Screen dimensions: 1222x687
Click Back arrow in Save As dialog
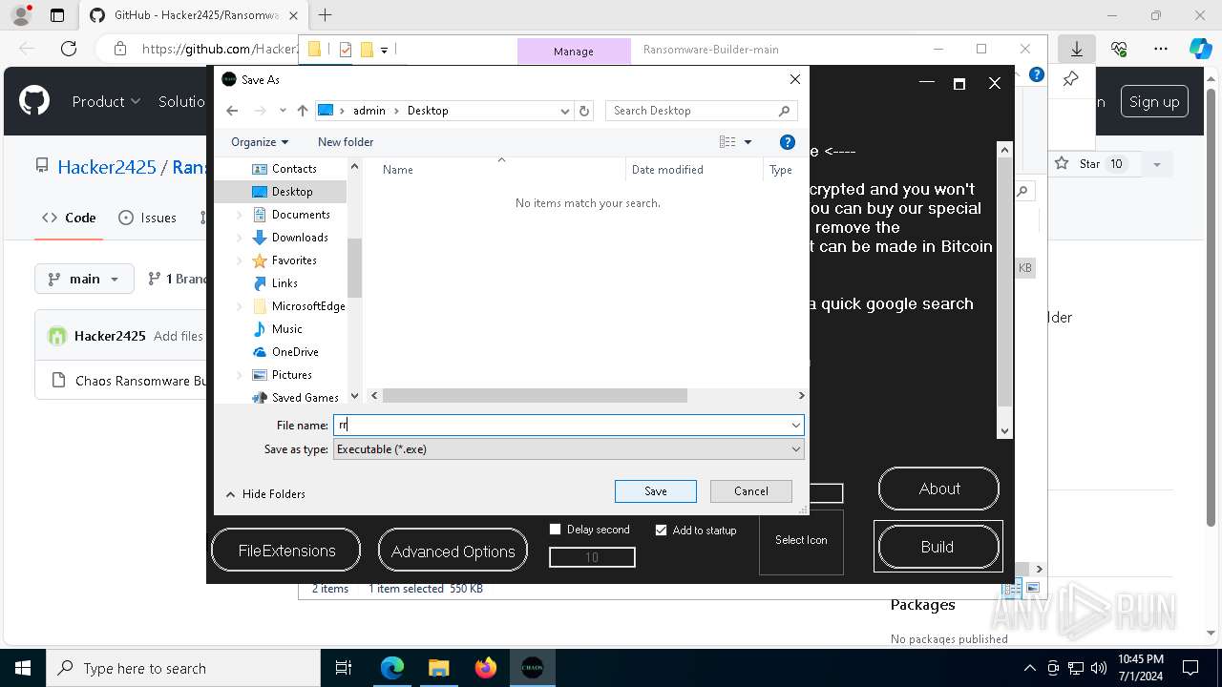point(232,111)
